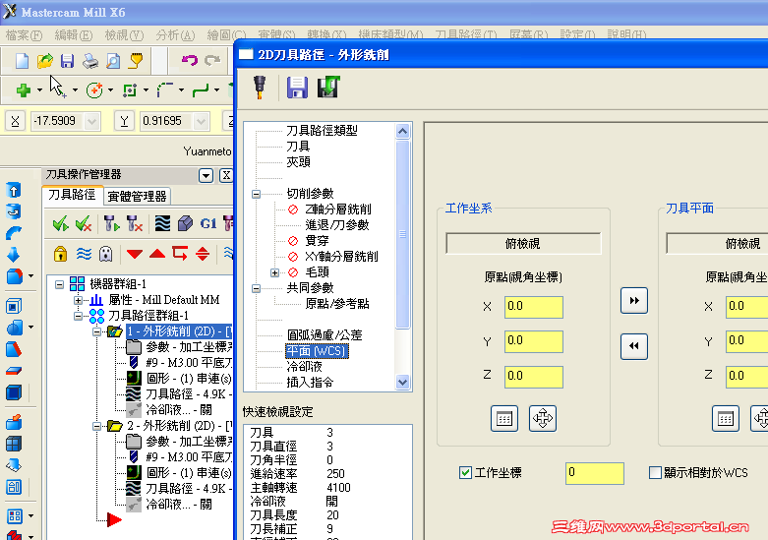Toggle the padlock lock operations icon
This screenshot has height=540, width=768.
pos(60,254)
